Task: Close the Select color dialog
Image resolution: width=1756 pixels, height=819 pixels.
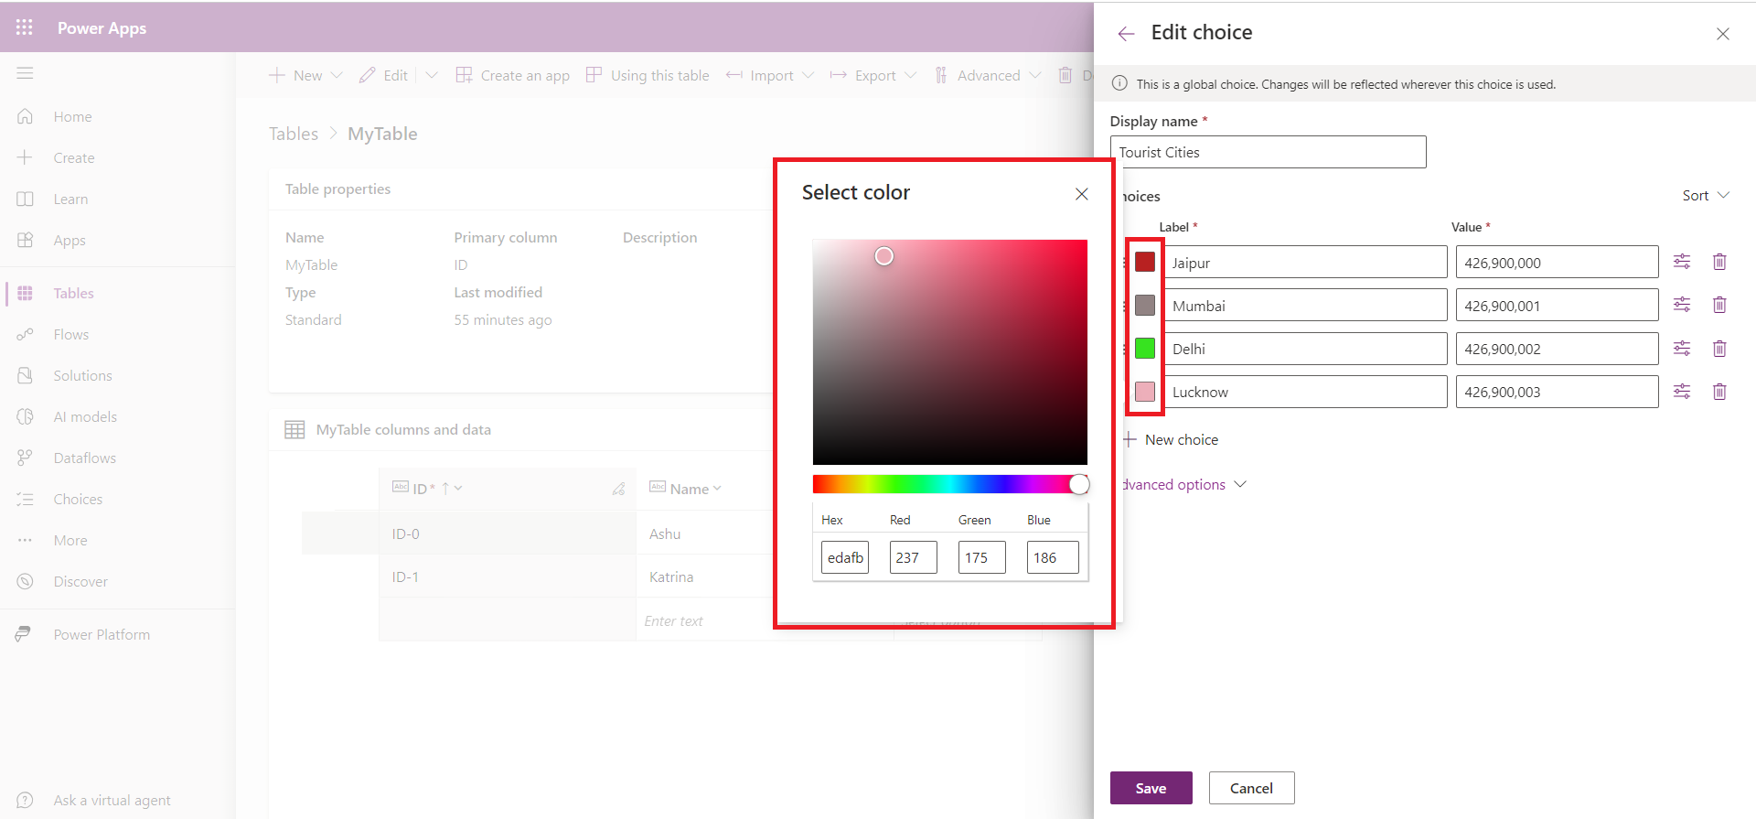Action: pyautogui.click(x=1081, y=194)
